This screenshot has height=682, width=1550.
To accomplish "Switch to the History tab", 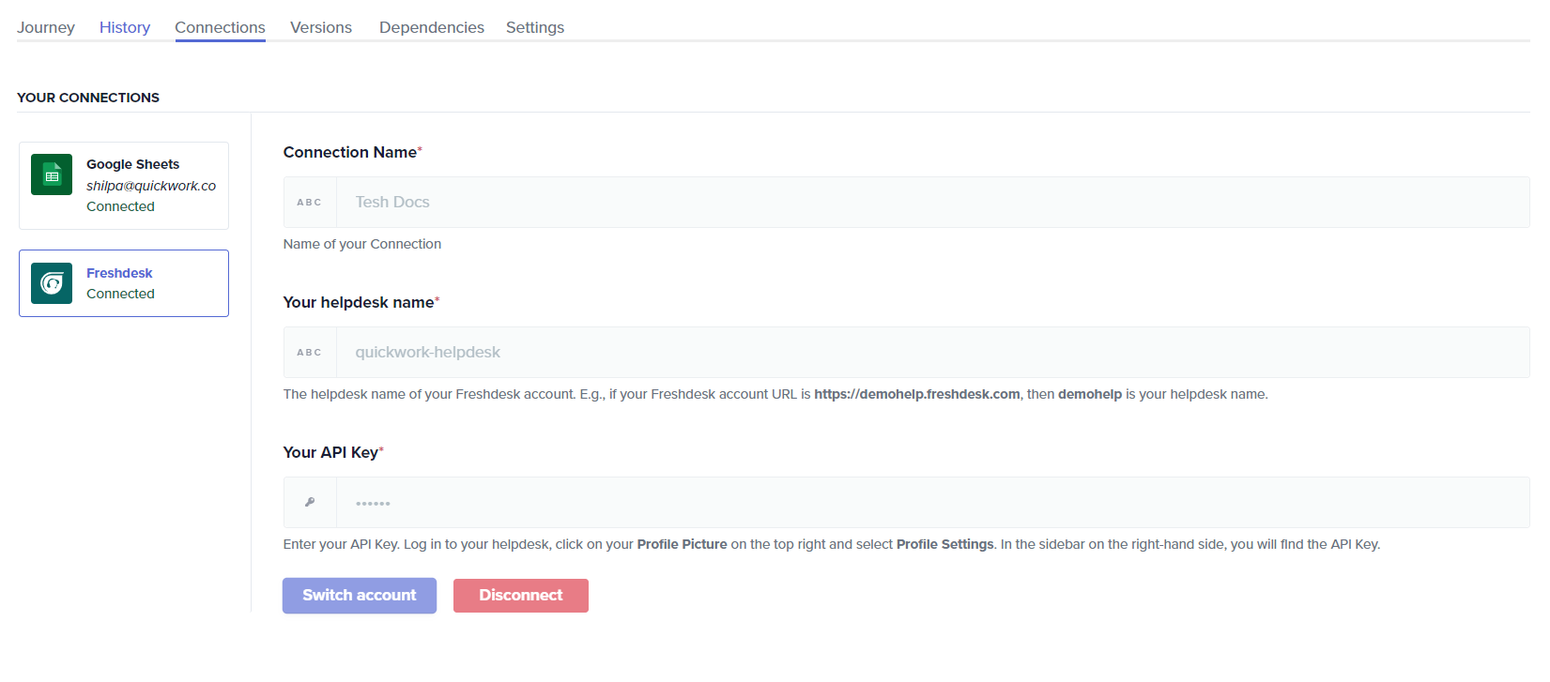I will pos(125,27).
